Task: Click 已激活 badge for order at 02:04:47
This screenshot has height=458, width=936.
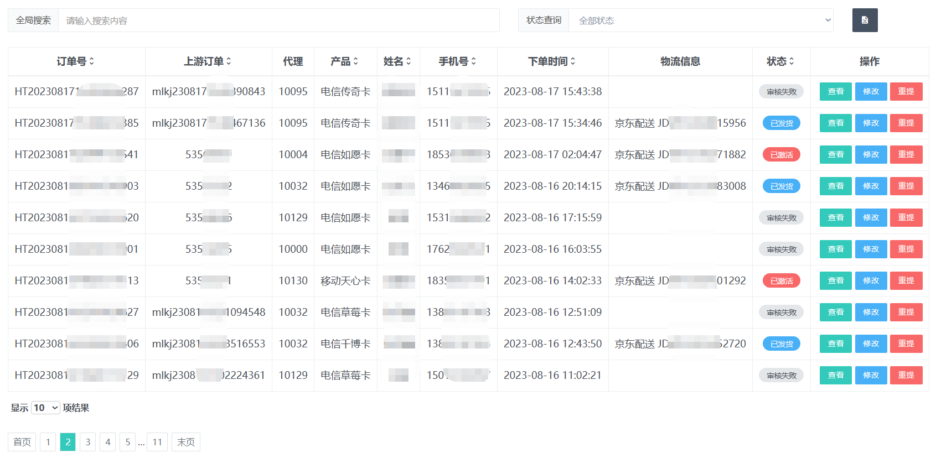Action: [782, 155]
